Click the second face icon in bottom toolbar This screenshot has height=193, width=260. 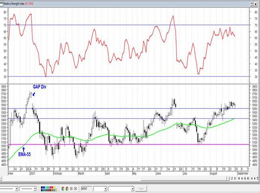pyautogui.click(x=67, y=189)
